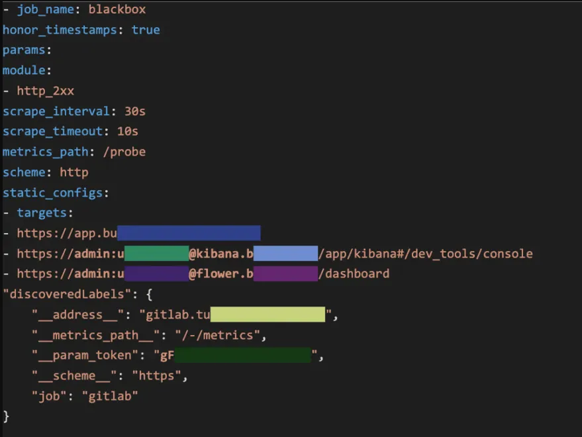The width and height of the screenshot is (582, 437).
Task: Open the https://app.bu target URL
Action: (66, 233)
